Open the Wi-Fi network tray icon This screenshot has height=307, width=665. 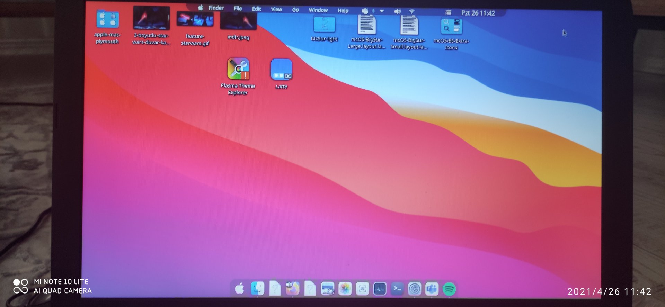[412, 12]
